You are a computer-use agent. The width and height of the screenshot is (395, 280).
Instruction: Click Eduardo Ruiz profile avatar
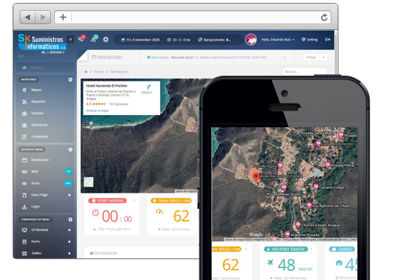[x=251, y=39]
